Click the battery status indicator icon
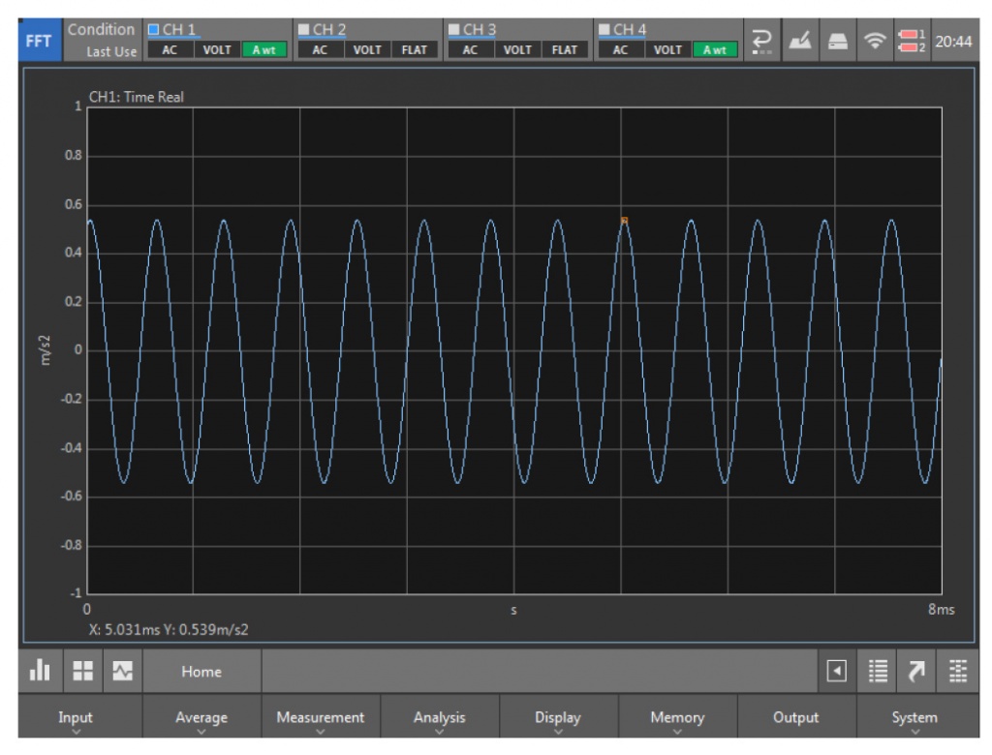 coord(911,40)
